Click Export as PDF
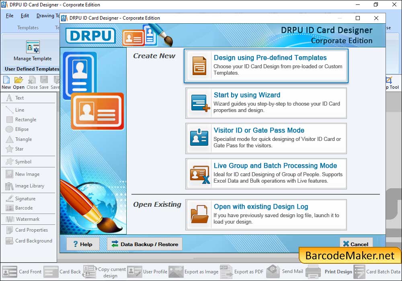The height and width of the screenshot is (281, 402). (x=242, y=271)
